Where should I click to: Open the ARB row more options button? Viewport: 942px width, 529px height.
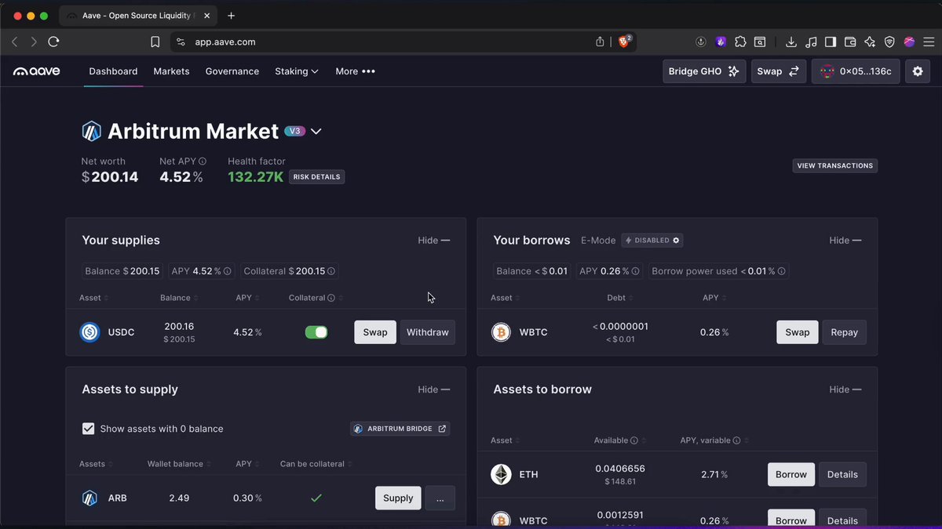point(440,498)
